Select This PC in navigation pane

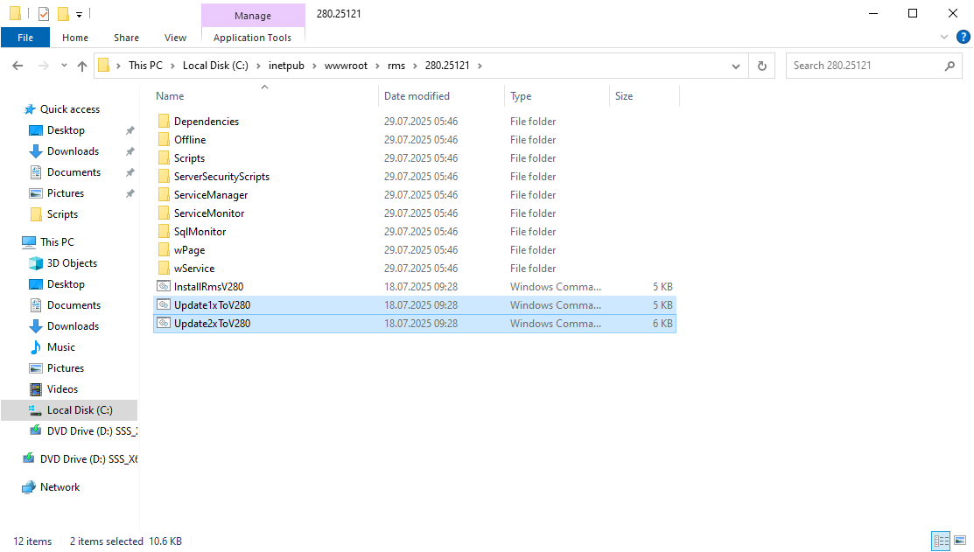coord(57,242)
